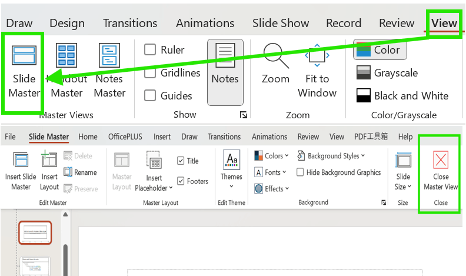Image resolution: width=466 pixels, height=276 pixels.
Task: Open the Notes Master view
Action: tap(109, 72)
